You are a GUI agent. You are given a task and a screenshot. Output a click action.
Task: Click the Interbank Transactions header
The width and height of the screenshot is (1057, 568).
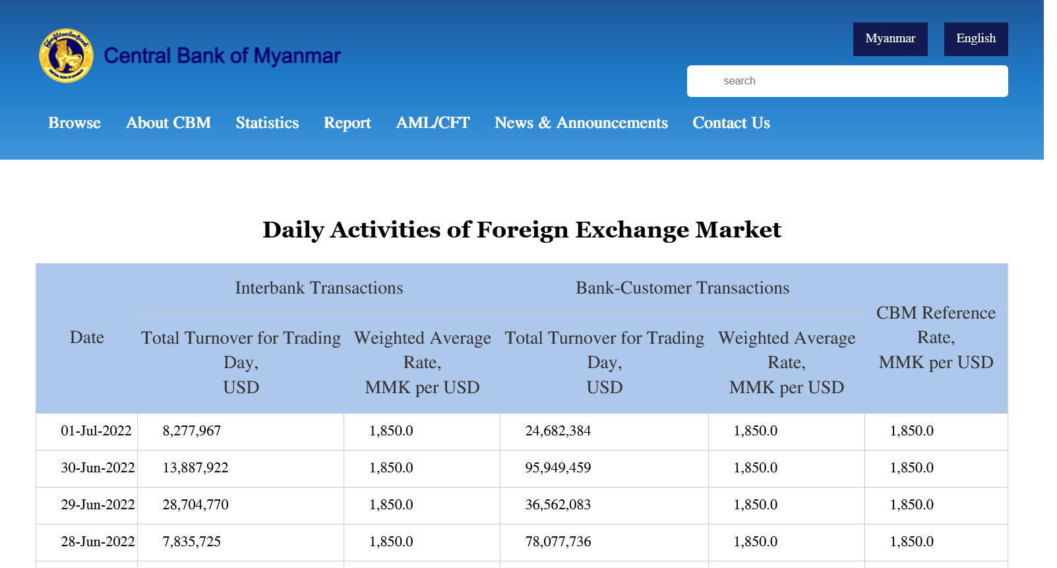click(318, 288)
